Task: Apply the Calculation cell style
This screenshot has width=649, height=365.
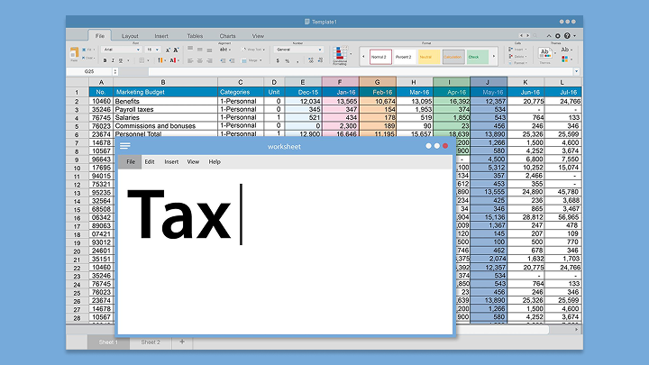Action: point(452,57)
